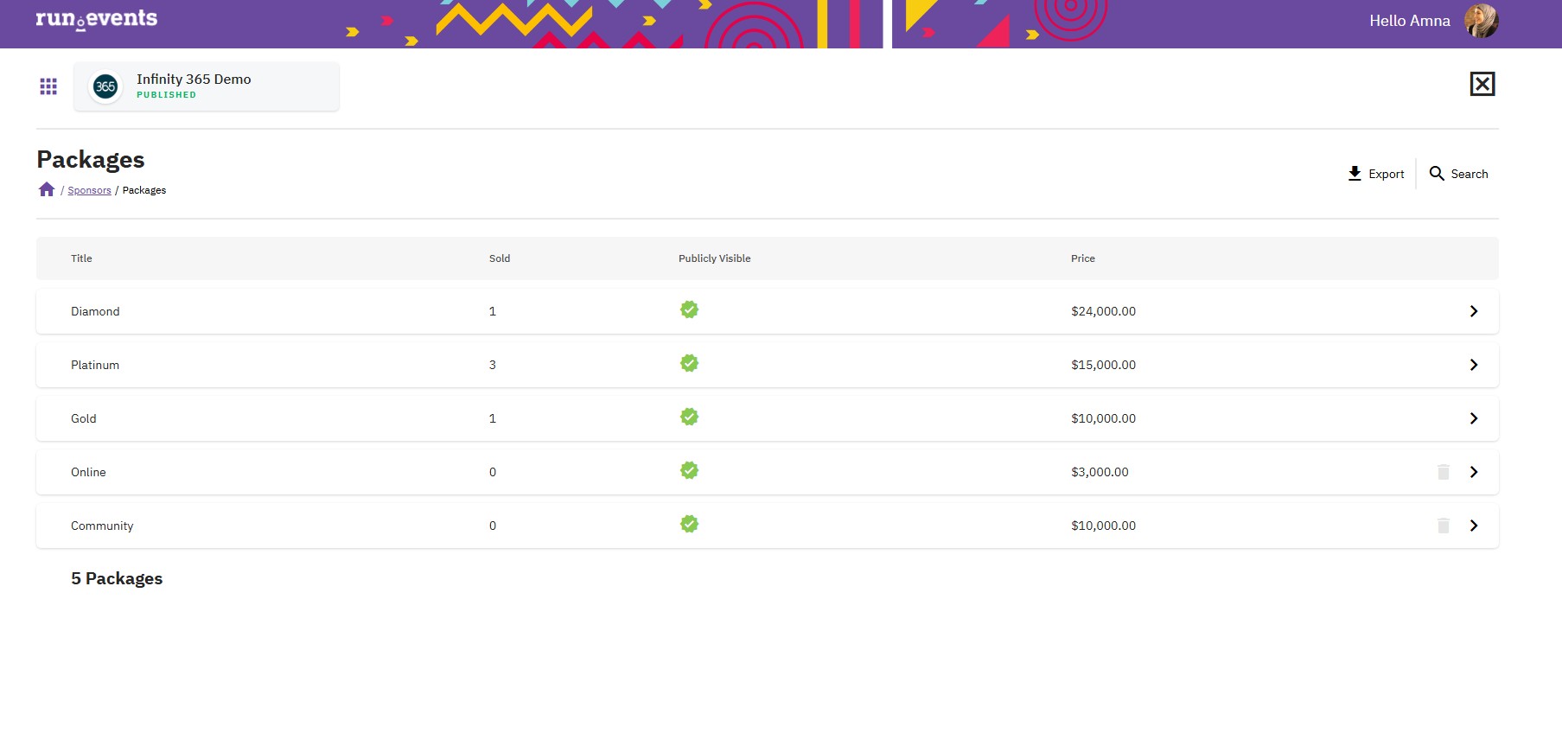Click the 5 Packages count text
The width and height of the screenshot is (1562, 752).
point(117,578)
